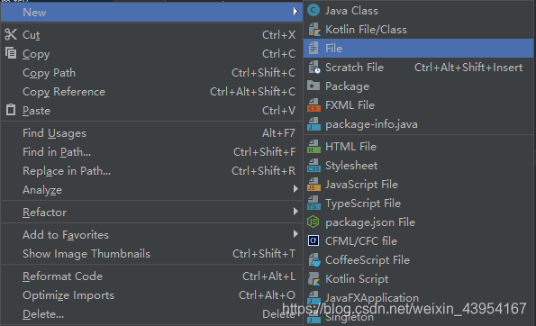The image size is (536, 326).
Task: Click the Kotlin Script icon
Action: [314, 279]
